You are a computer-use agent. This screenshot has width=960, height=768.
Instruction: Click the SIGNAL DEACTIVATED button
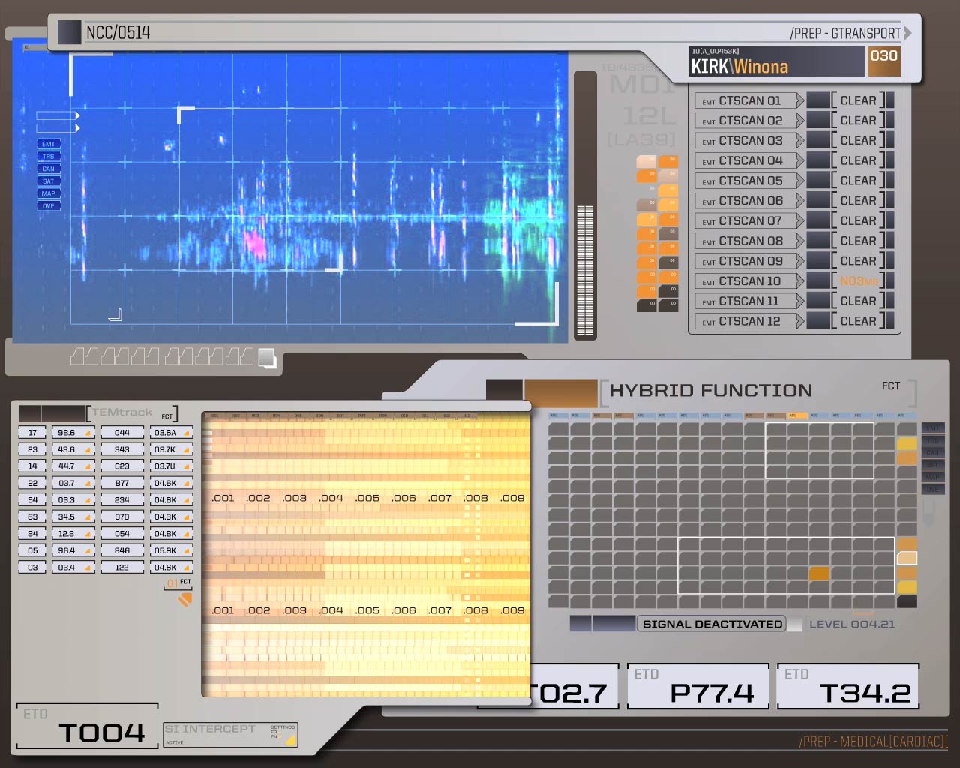coord(712,624)
